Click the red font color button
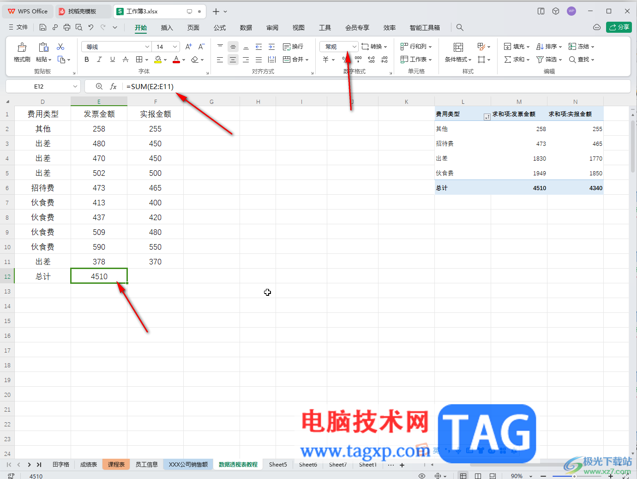Viewport: 637px width, 479px height. coord(176,60)
